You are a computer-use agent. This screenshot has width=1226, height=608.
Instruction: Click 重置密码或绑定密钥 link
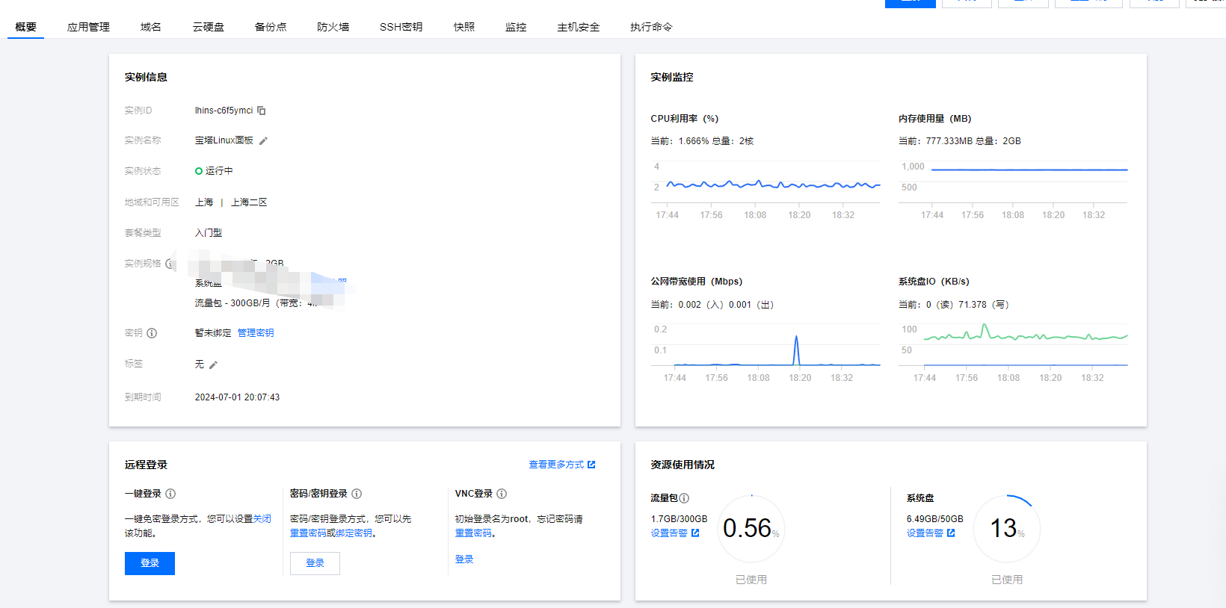click(x=333, y=533)
